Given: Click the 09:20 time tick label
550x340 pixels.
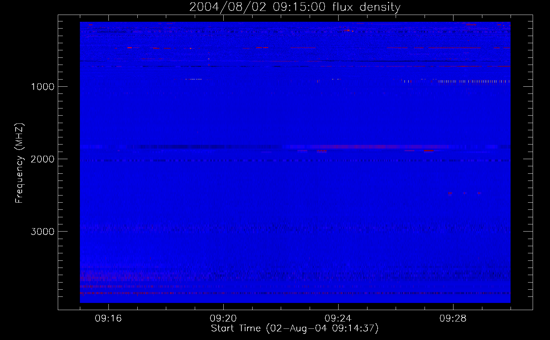Looking at the screenshot, I should [x=223, y=319].
